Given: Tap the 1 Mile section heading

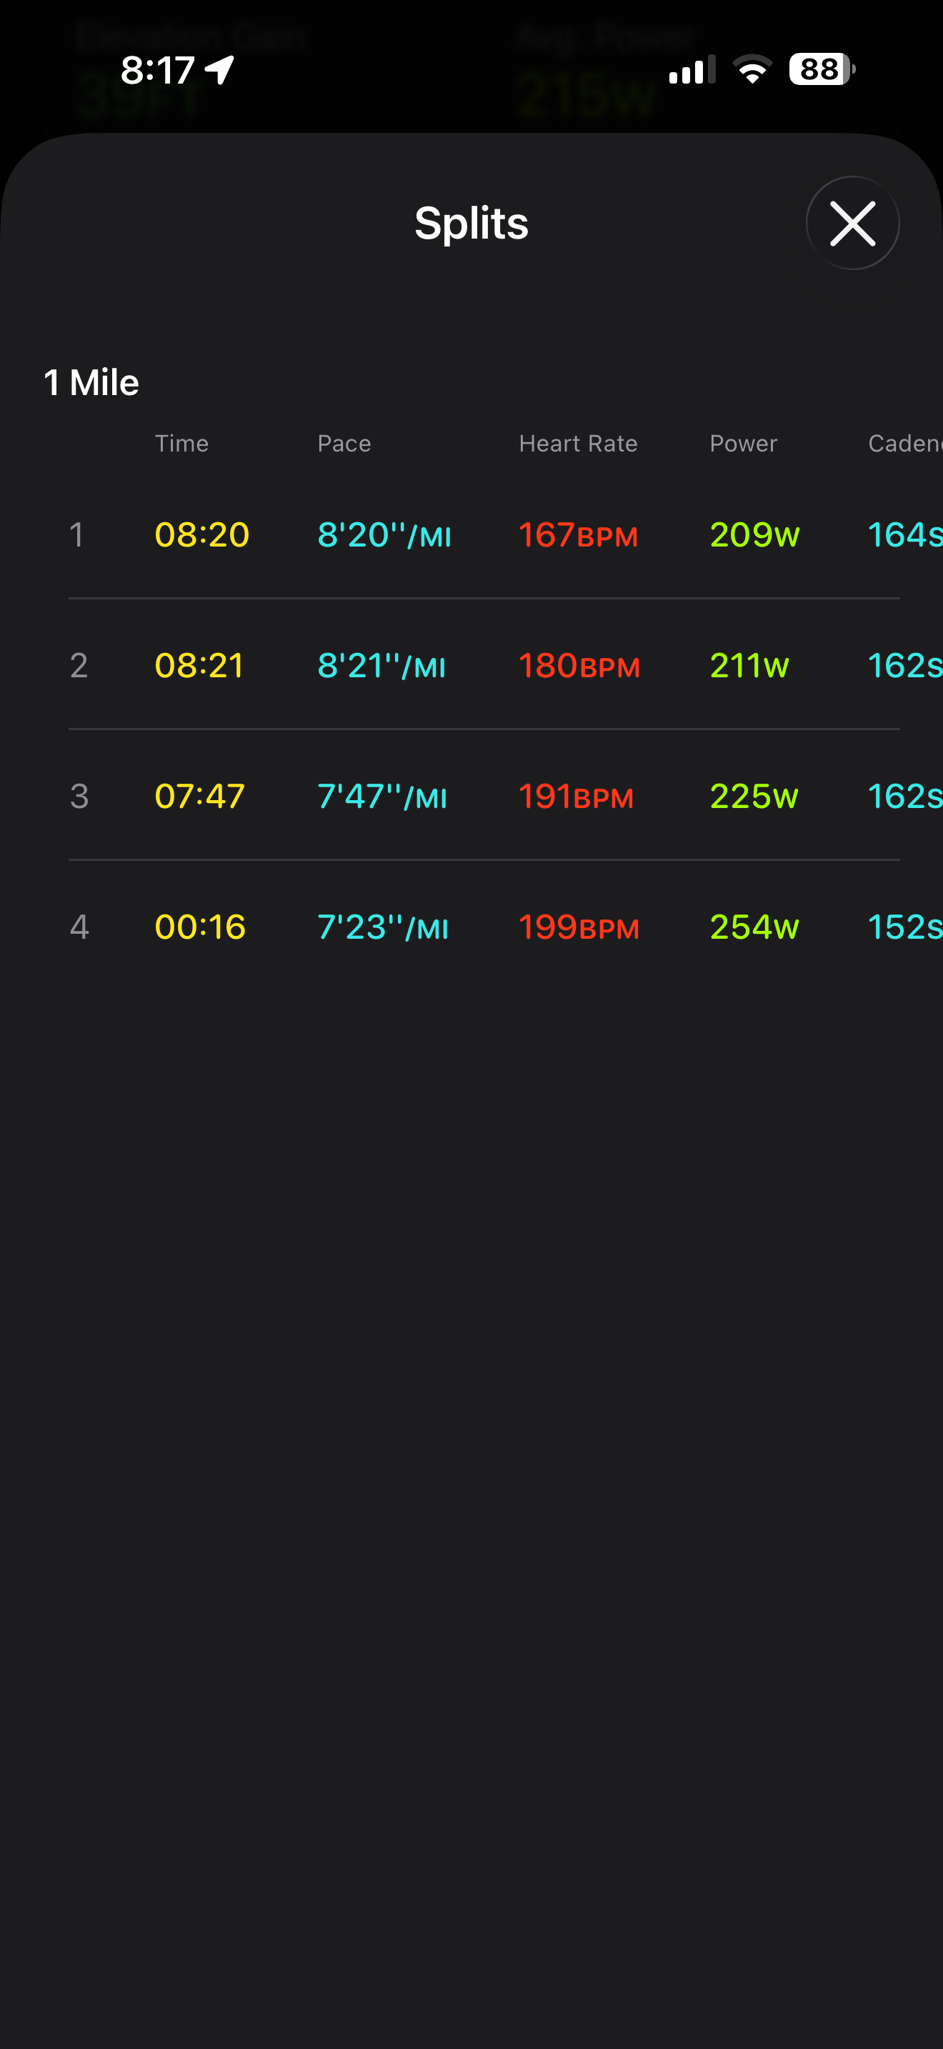Looking at the screenshot, I should tap(91, 383).
